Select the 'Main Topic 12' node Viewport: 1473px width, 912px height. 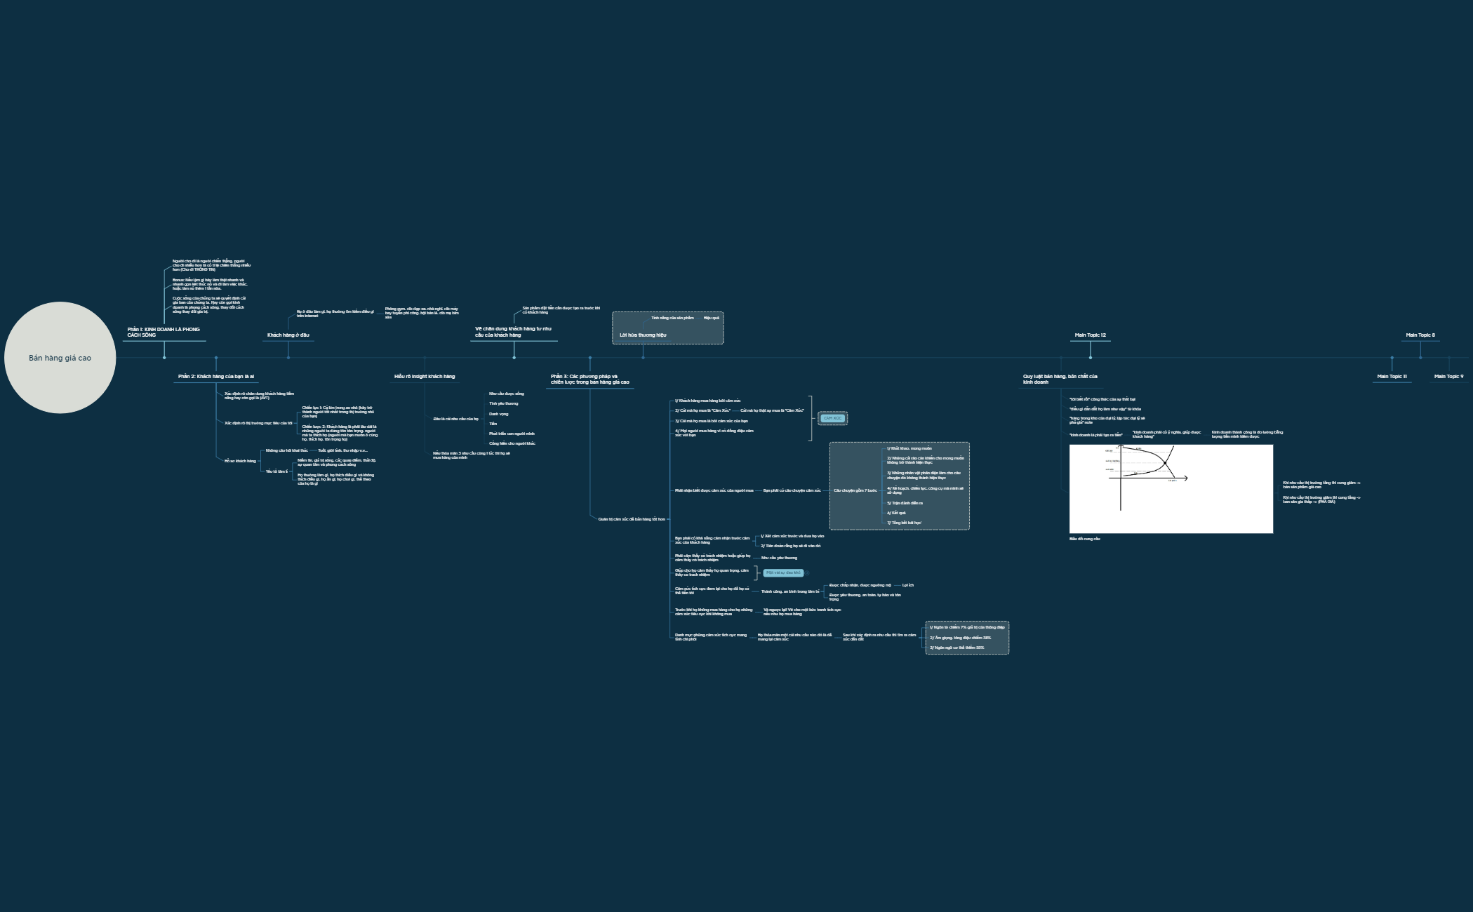pos(1090,335)
